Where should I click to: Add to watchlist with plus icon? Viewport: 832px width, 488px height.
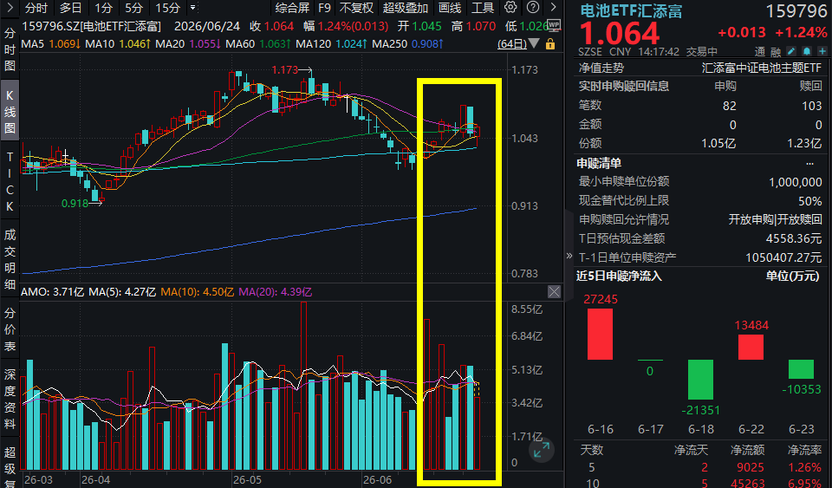822,51
